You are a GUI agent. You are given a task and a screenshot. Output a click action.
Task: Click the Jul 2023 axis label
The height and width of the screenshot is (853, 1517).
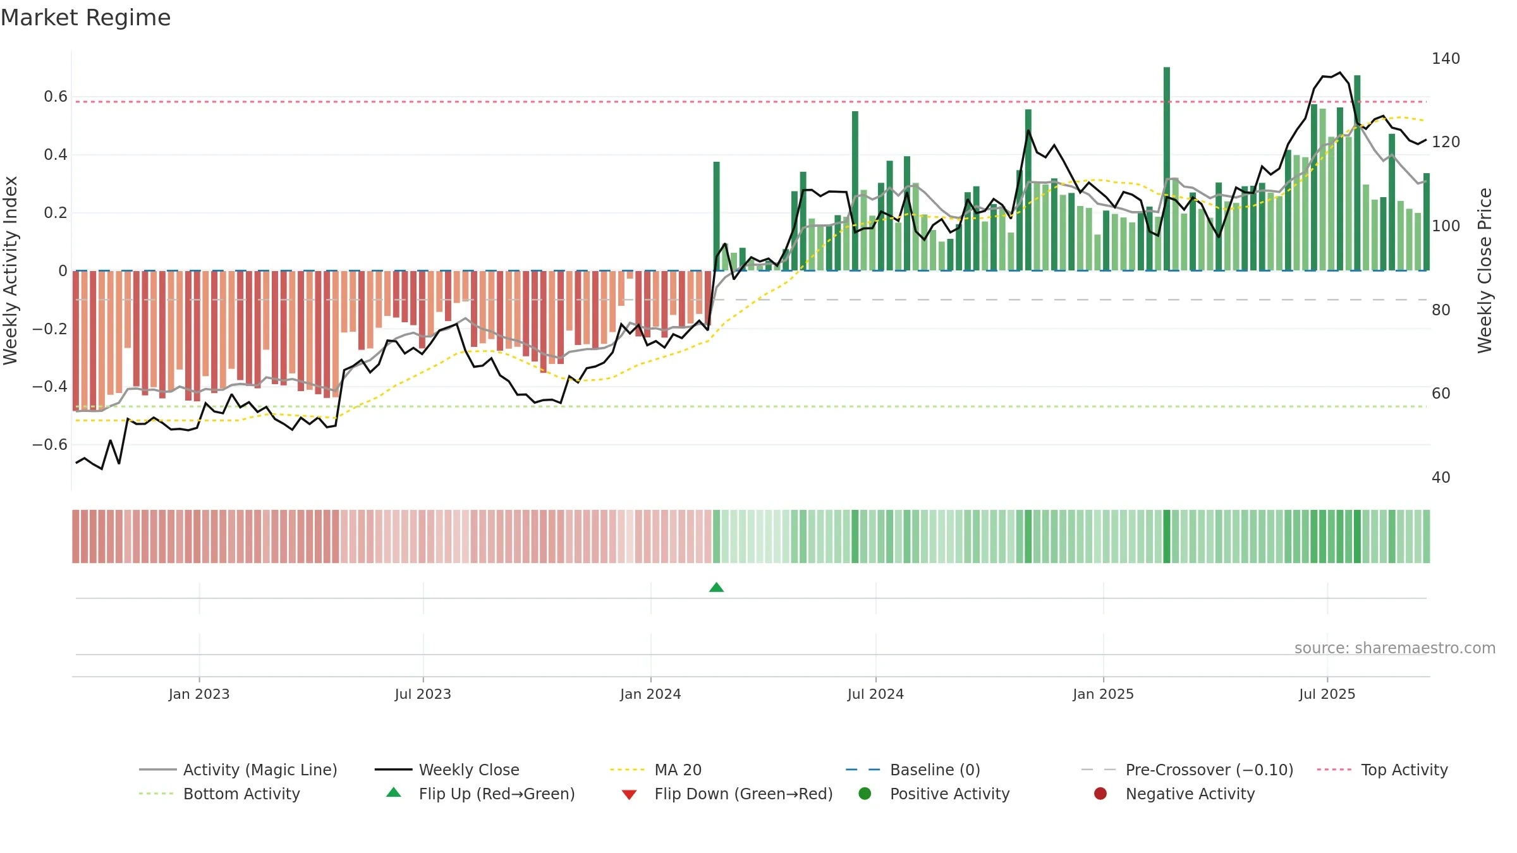423,694
